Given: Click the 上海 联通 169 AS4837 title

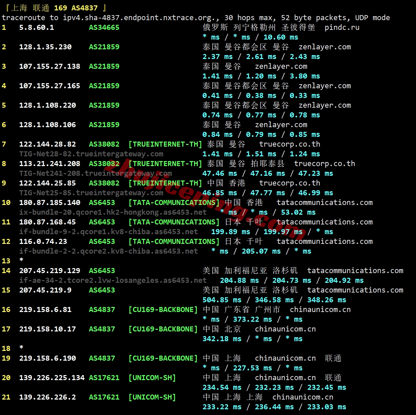Looking at the screenshot, I should (56, 8).
